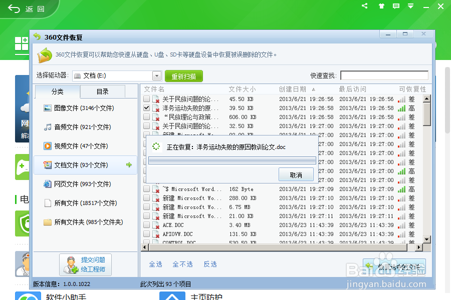Click the file icon of ACE.DOC
Viewport: 451px width, 300px height.
156,225
